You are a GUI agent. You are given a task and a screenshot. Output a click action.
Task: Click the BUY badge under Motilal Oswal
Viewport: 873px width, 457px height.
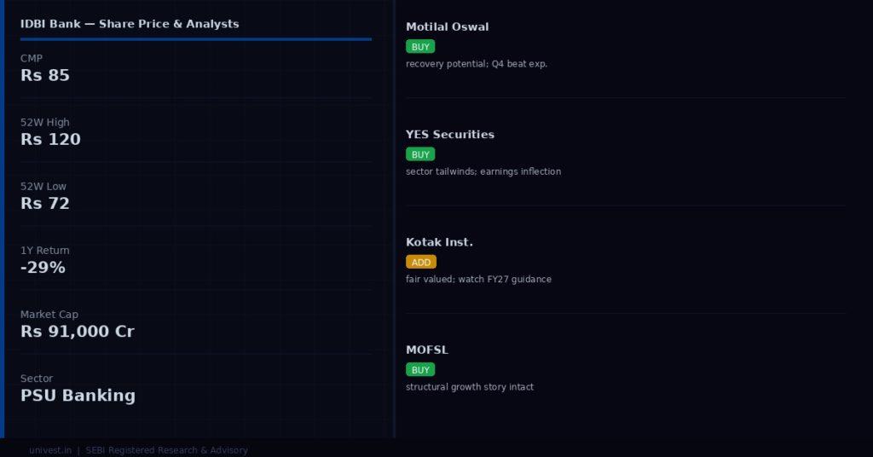420,47
